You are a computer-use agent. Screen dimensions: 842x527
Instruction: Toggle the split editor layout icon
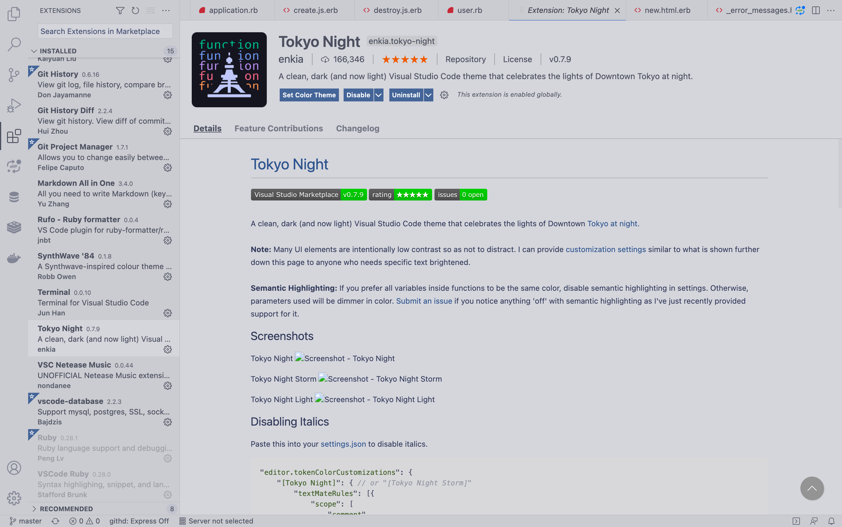click(816, 11)
